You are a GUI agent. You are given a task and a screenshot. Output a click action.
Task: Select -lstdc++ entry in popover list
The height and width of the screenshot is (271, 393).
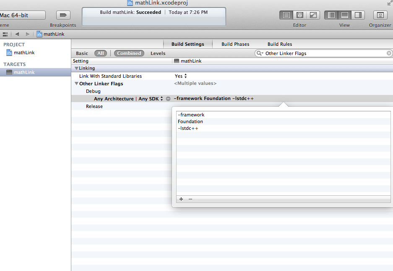(284, 128)
